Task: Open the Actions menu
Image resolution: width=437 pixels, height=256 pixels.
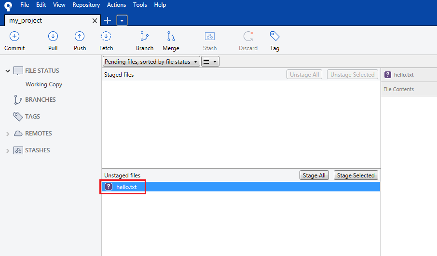Action: 116,5
